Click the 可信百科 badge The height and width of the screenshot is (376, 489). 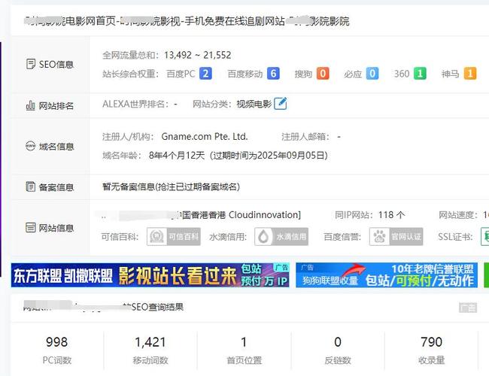coord(173,237)
